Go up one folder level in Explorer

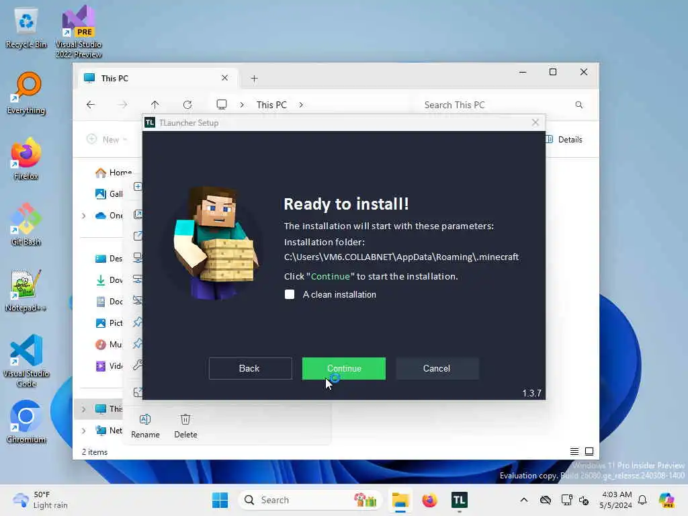155,105
